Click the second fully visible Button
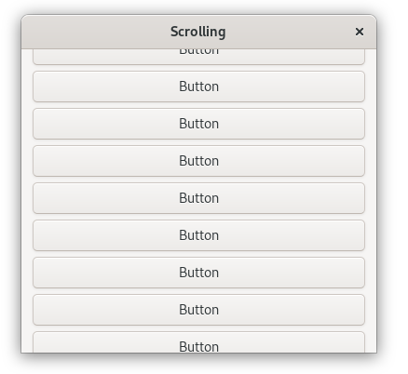408x374 pixels. coord(198,124)
